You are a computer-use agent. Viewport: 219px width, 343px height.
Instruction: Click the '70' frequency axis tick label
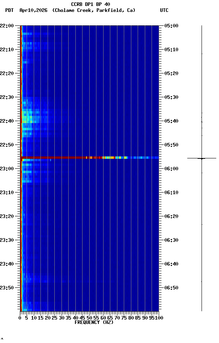pyautogui.click(x=117, y=318)
